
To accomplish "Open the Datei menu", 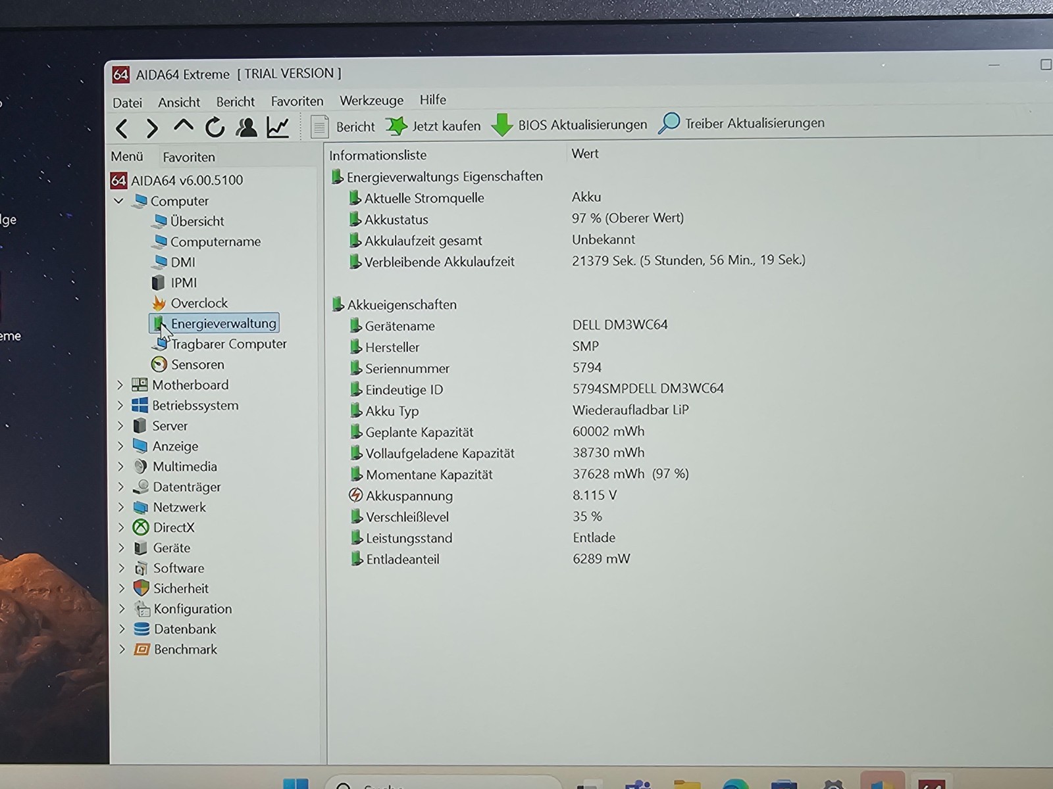I will tap(127, 103).
